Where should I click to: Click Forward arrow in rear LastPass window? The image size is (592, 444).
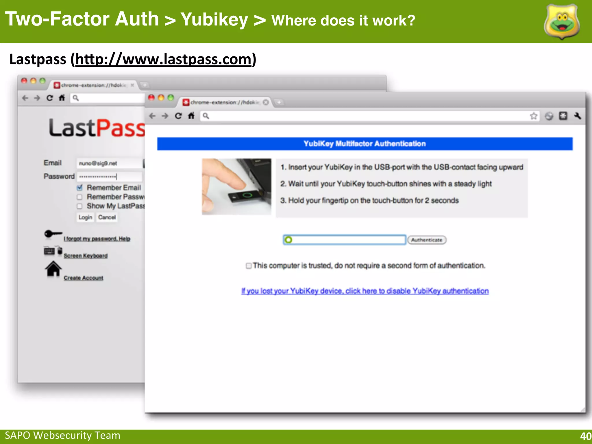point(37,98)
